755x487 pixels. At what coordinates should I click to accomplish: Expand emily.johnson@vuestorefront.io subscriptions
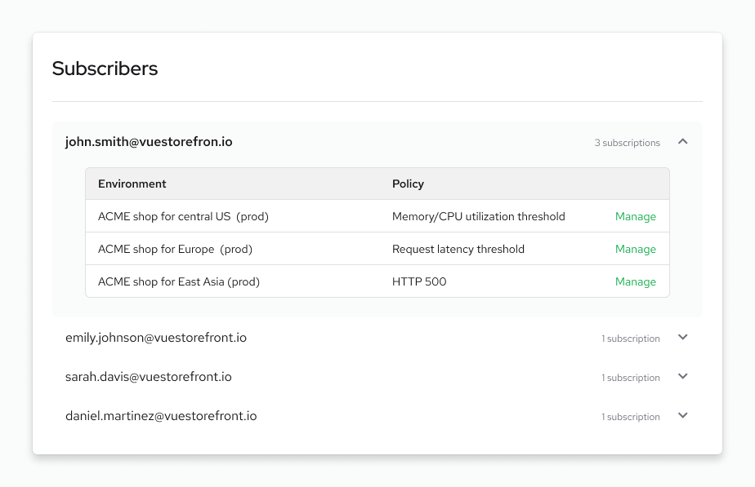coord(683,337)
